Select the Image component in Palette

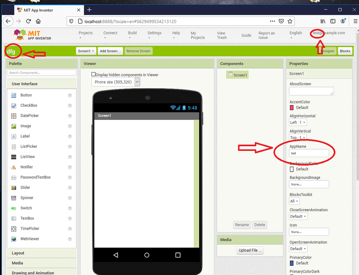tap(26, 126)
